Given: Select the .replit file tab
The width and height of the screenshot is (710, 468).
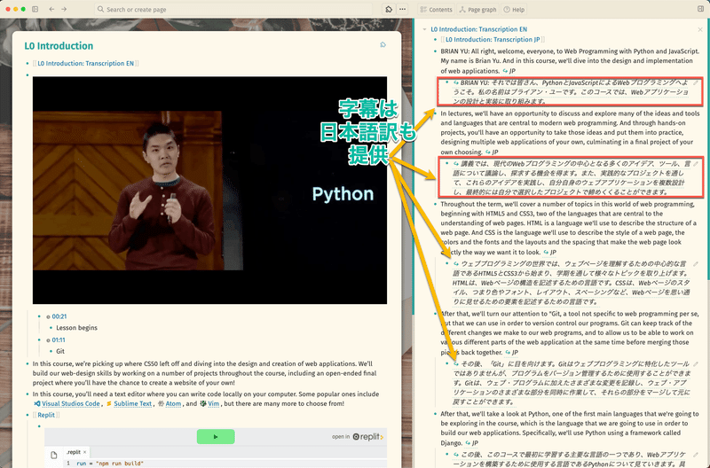Looking at the screenshot, I should (x=74, y=452).
